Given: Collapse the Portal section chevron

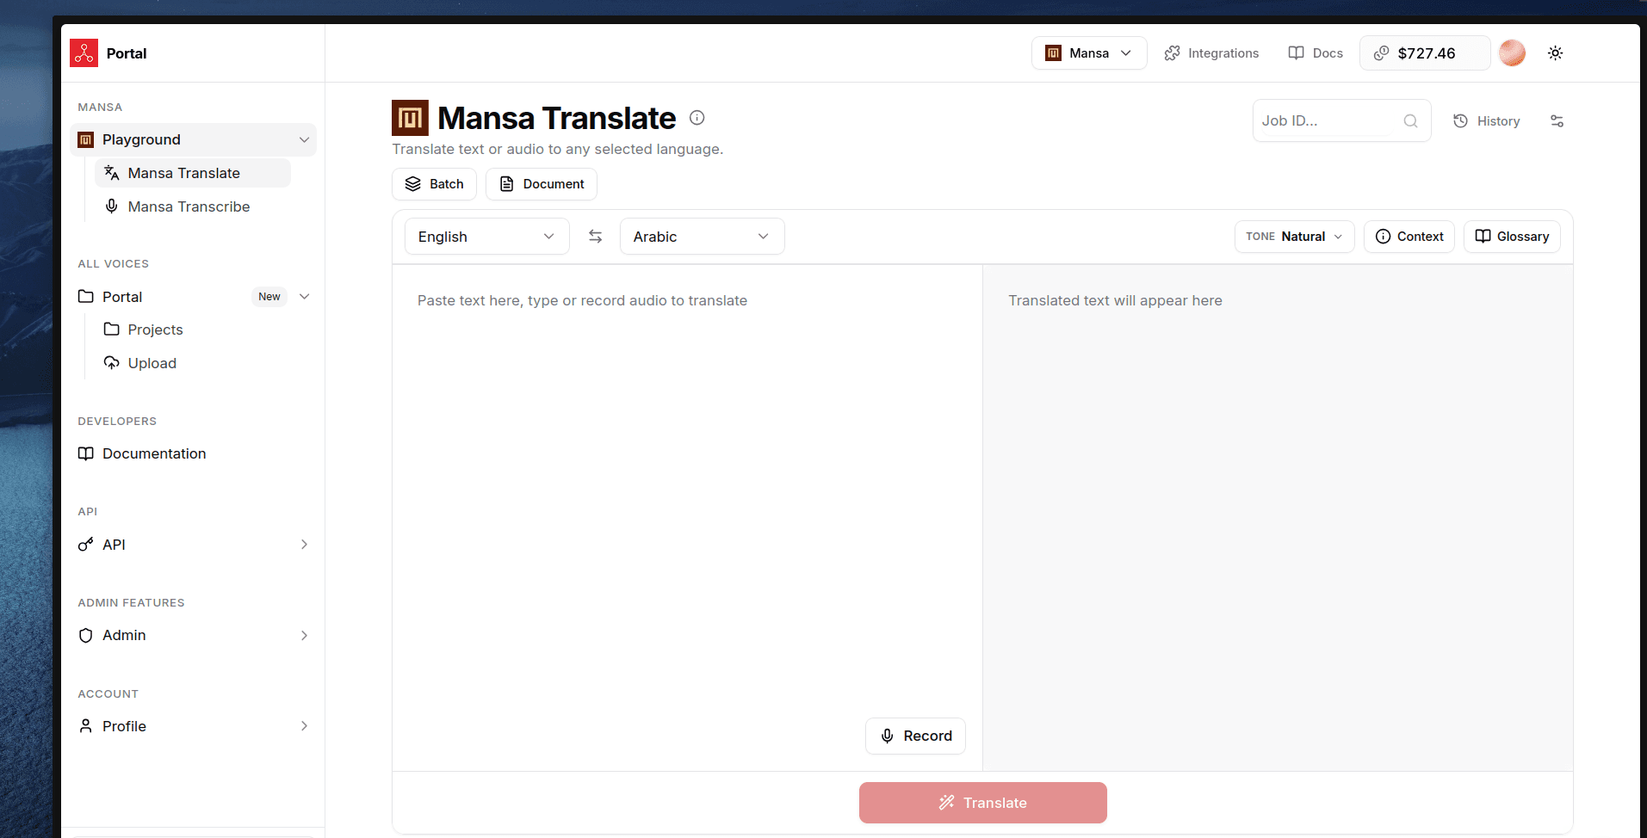Looking at the screenshot, I should [304, 297].
